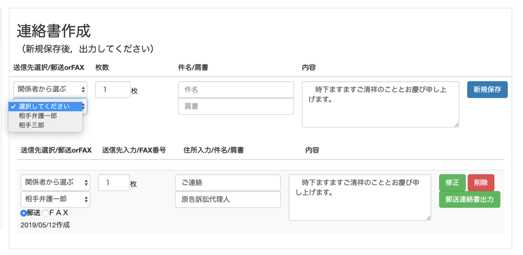Click the 原告訴訟代理人 title field
Image resolution: width=523 pixels, height=255 pixels.
click(228, 199)
